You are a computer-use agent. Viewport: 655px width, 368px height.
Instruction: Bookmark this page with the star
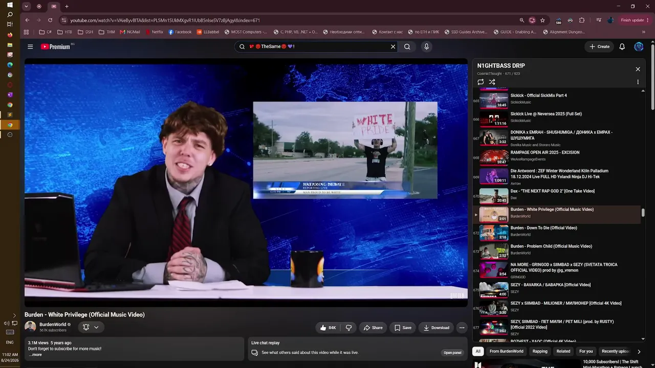point(542,20)
